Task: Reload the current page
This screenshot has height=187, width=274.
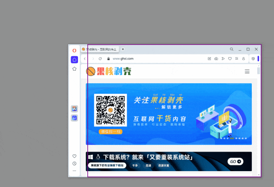Action: point(100,59)
